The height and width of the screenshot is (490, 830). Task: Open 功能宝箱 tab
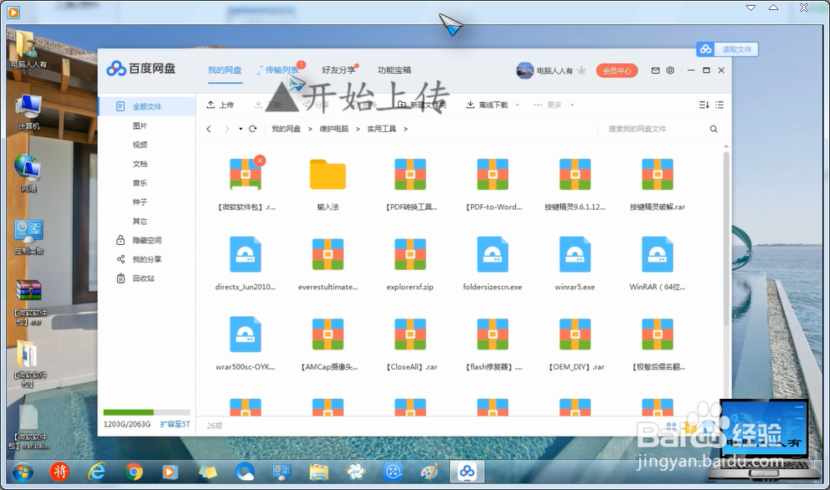coord(394,69)
